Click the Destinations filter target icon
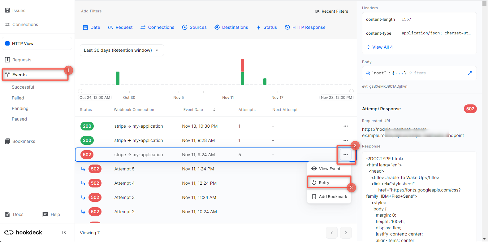 click(217, 27)
